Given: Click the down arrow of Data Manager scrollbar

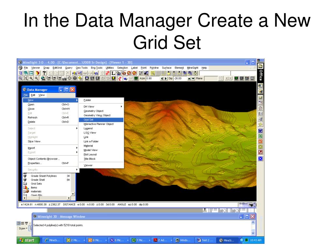Looking at the screenshot, I should tap(73, 194).
